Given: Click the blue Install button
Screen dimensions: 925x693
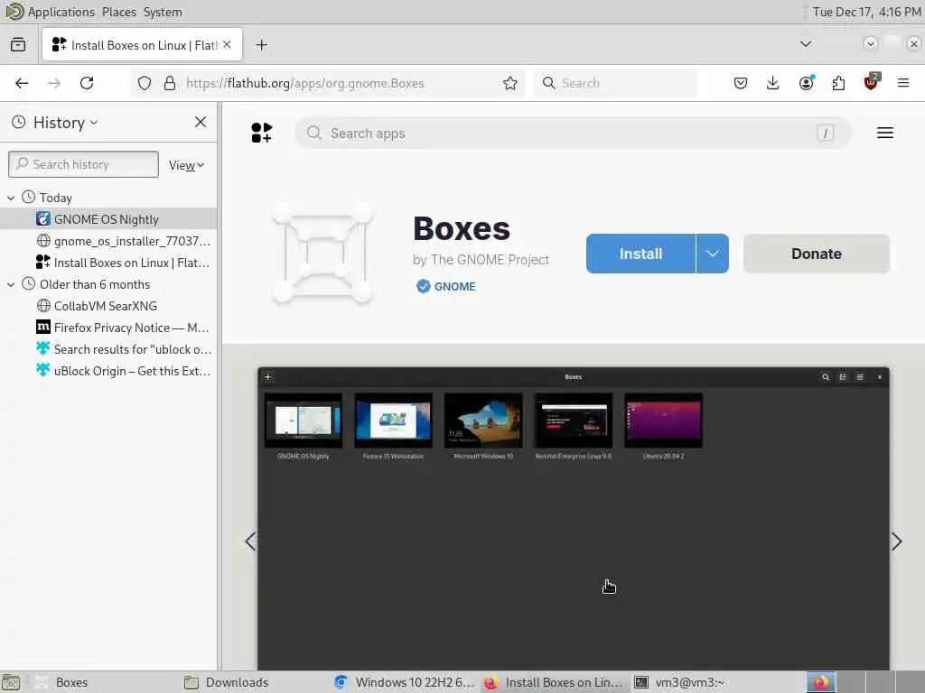Looking at the screenshot, I should (x=640, y=254).
